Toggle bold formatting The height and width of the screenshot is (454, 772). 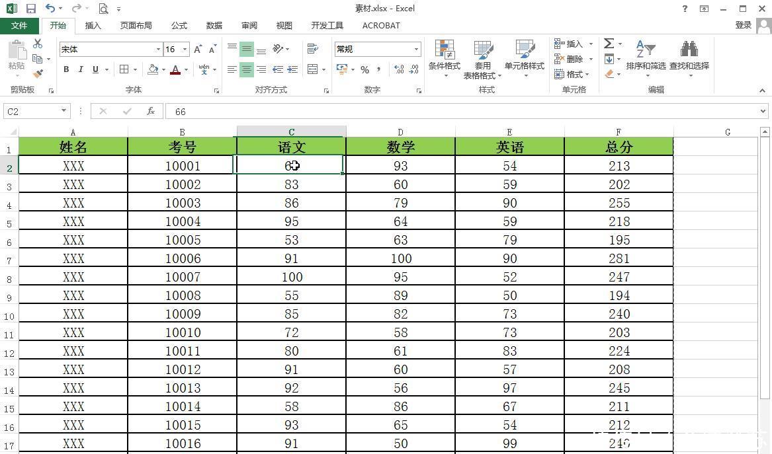[x=66, y=69]
